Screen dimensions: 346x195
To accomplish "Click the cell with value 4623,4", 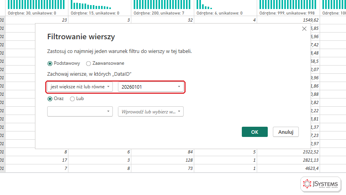I will tap(289, 168).
